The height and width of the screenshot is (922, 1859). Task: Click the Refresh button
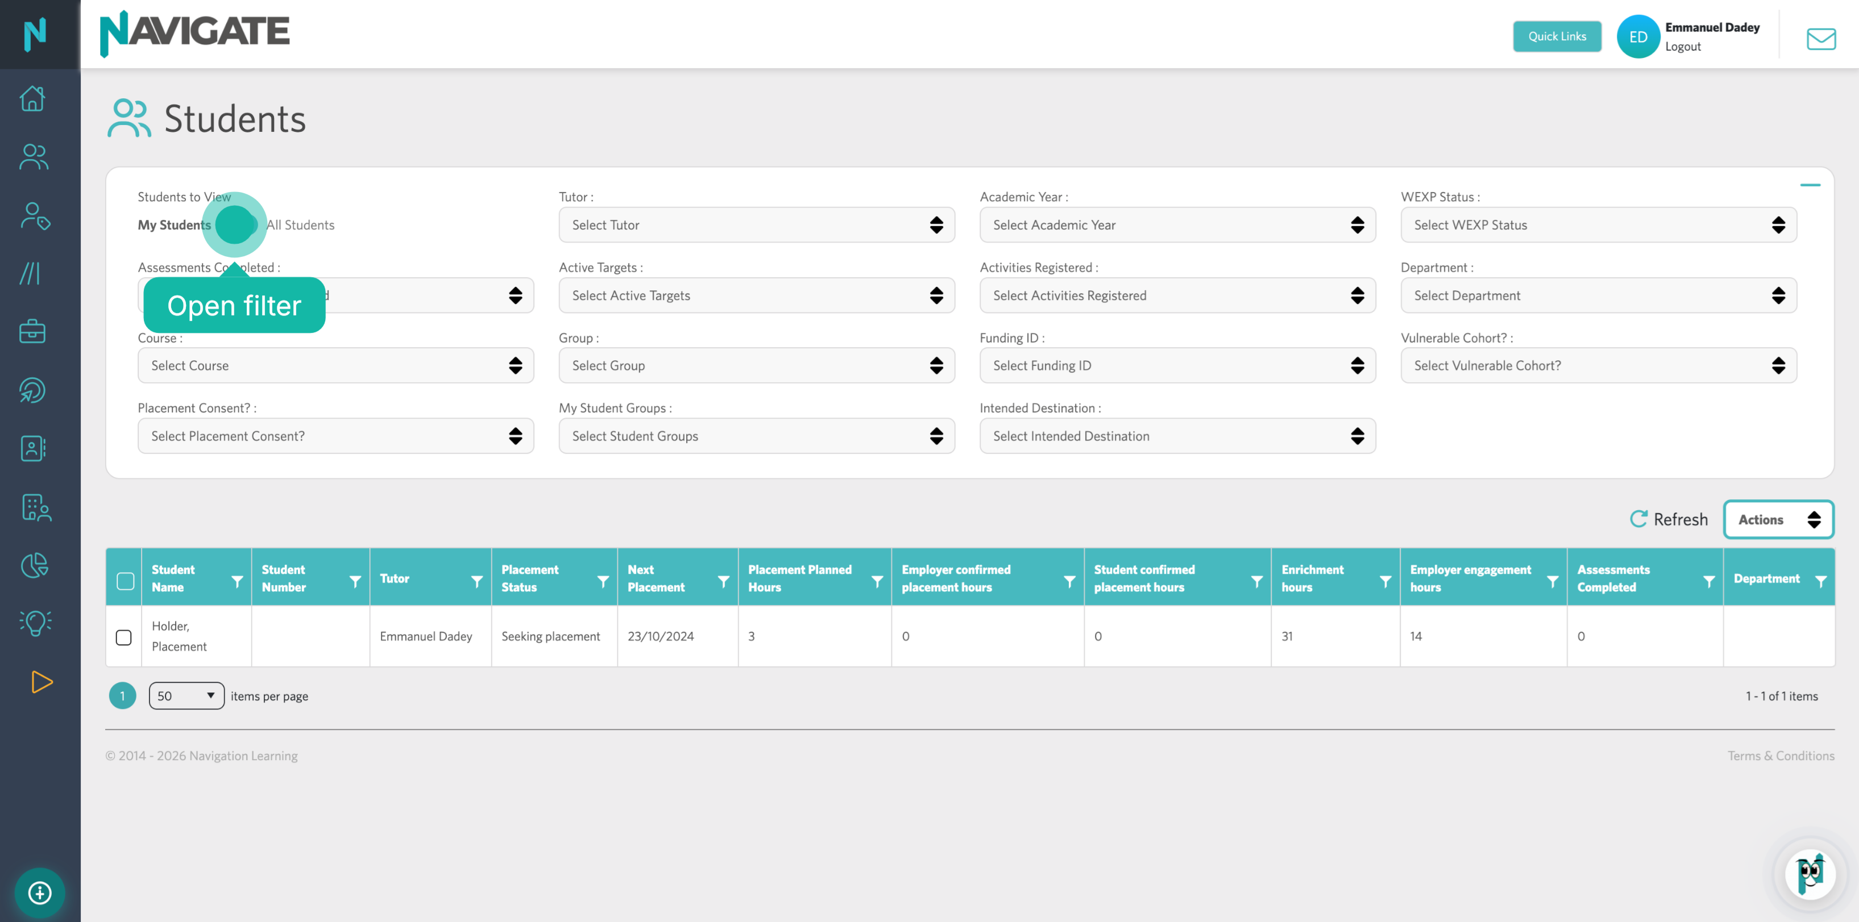tap(1669, 519)
